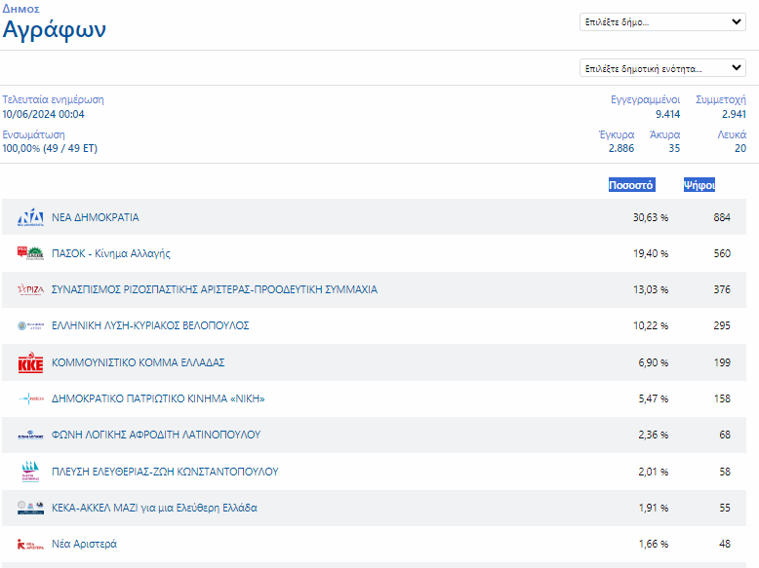Open the 'Επιλέξτε δημοτική ενότητα...' dropdown
Image resolution: width=759 pixels, height=568 pixels.
(x=662, y=68)
